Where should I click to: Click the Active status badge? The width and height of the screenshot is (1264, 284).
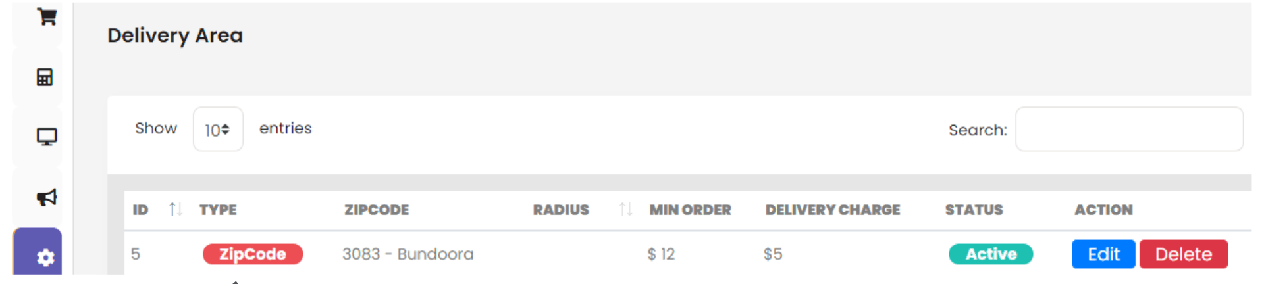(990, 254)
